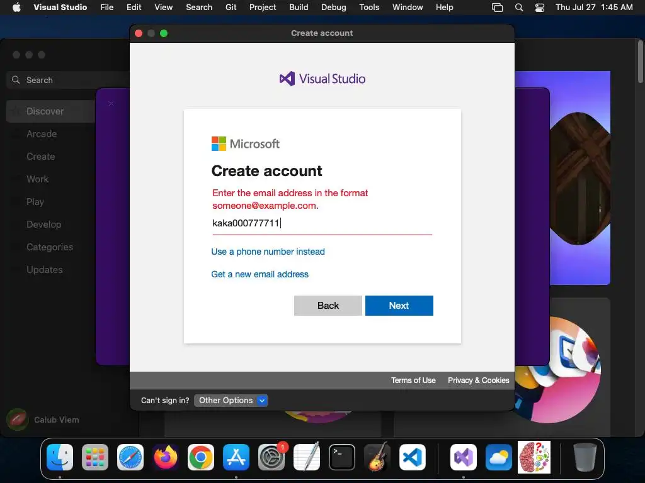
Task: Open the Project menu
Action: (x=263, y=8)
